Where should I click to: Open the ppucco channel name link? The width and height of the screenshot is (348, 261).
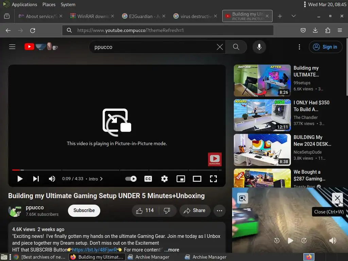click(35, 207)
